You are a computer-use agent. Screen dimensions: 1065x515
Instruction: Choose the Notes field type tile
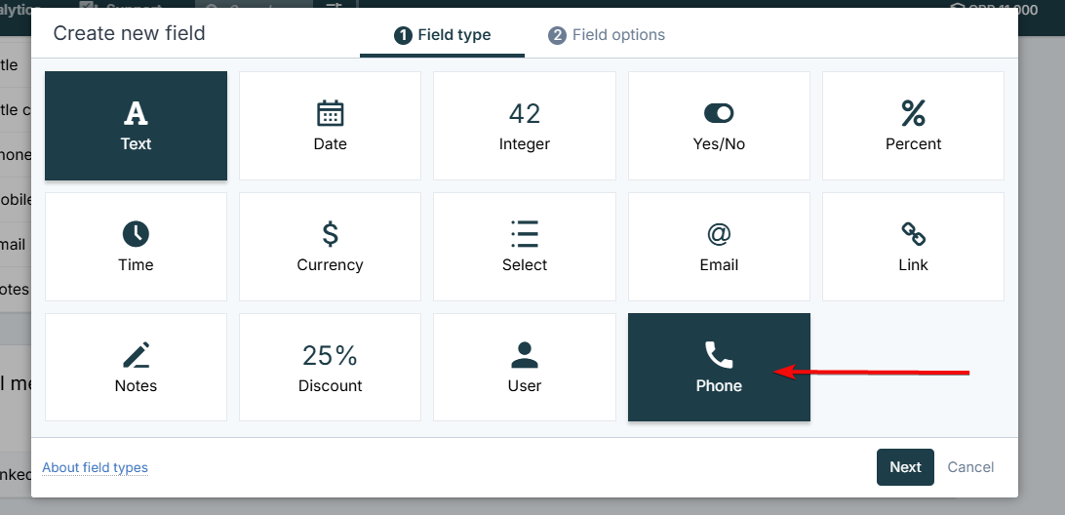[x=136, y=368]
